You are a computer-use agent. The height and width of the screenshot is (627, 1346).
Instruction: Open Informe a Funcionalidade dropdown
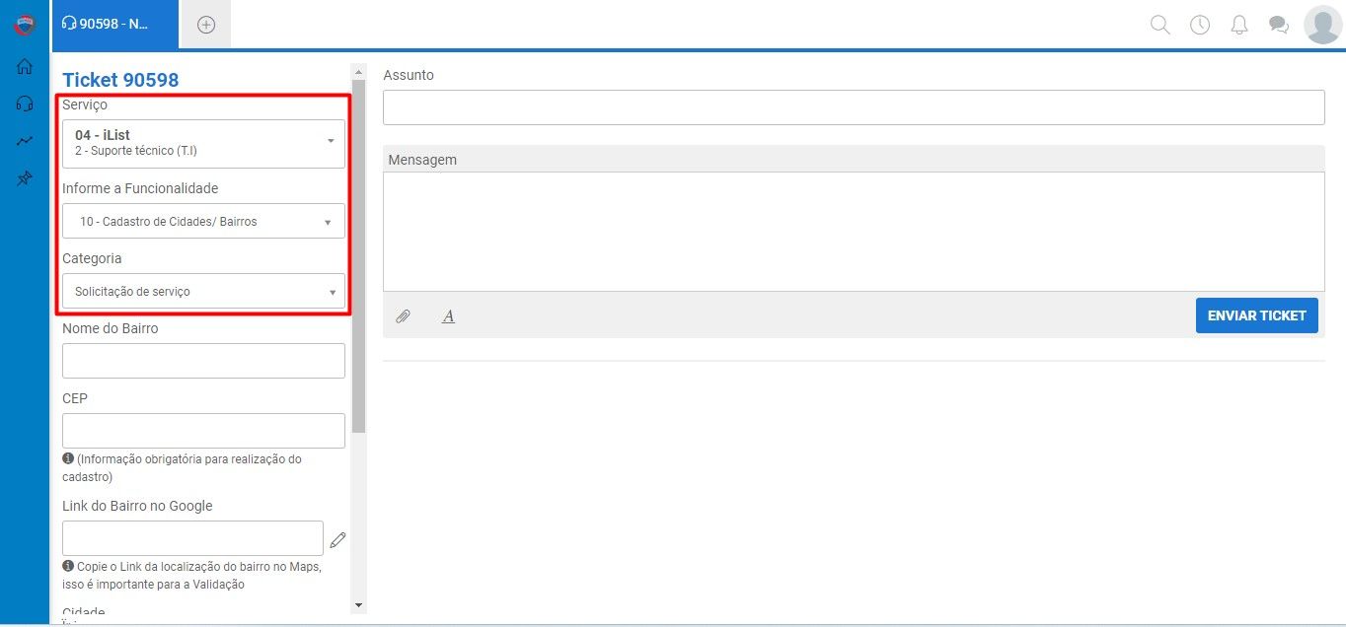pyautogui.click(x=203, y=221)
